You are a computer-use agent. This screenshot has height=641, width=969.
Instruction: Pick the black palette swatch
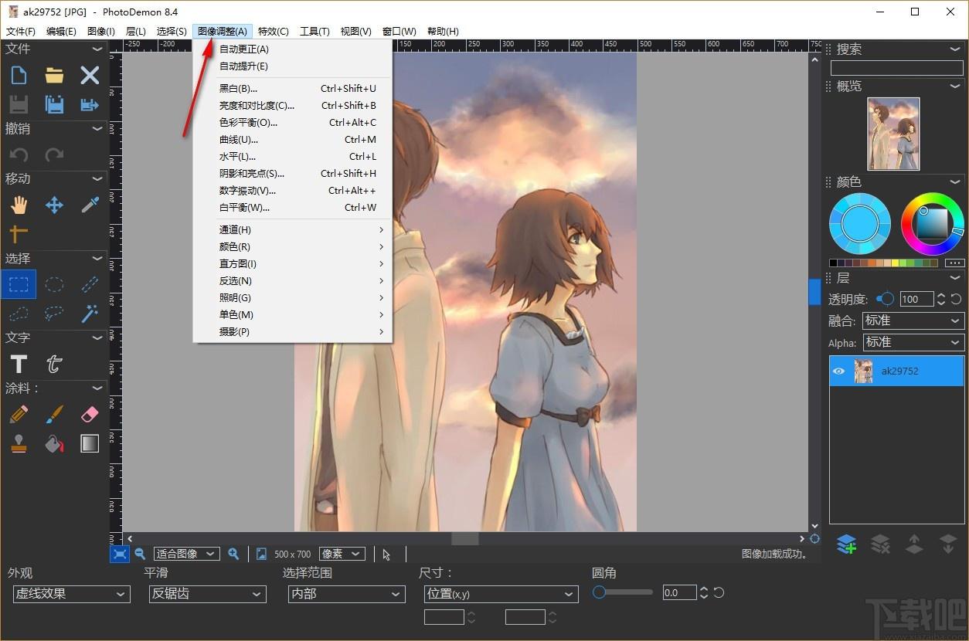pyautogui.click(x=834, y=263)
